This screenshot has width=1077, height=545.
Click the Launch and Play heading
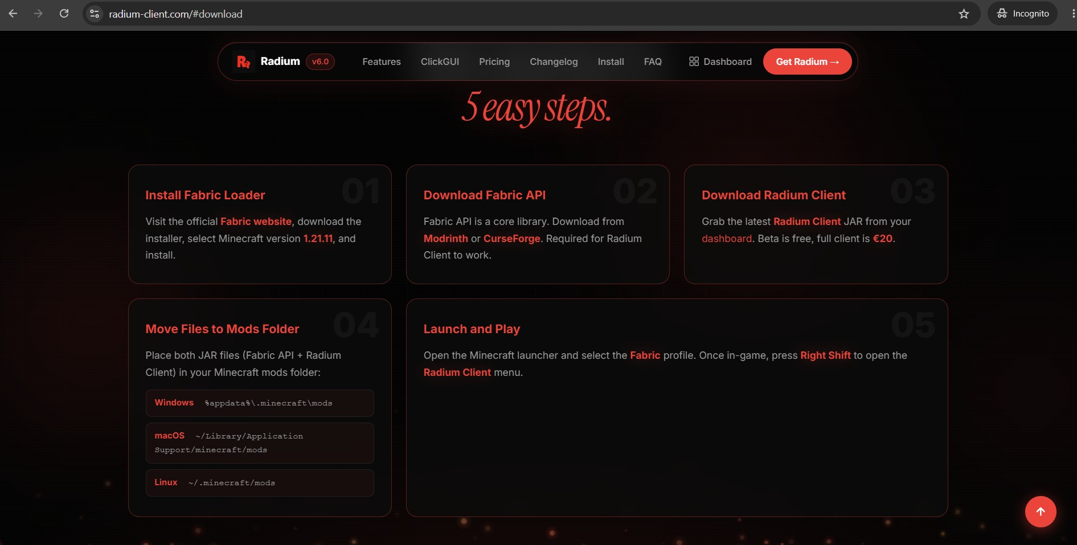(472, 329)
